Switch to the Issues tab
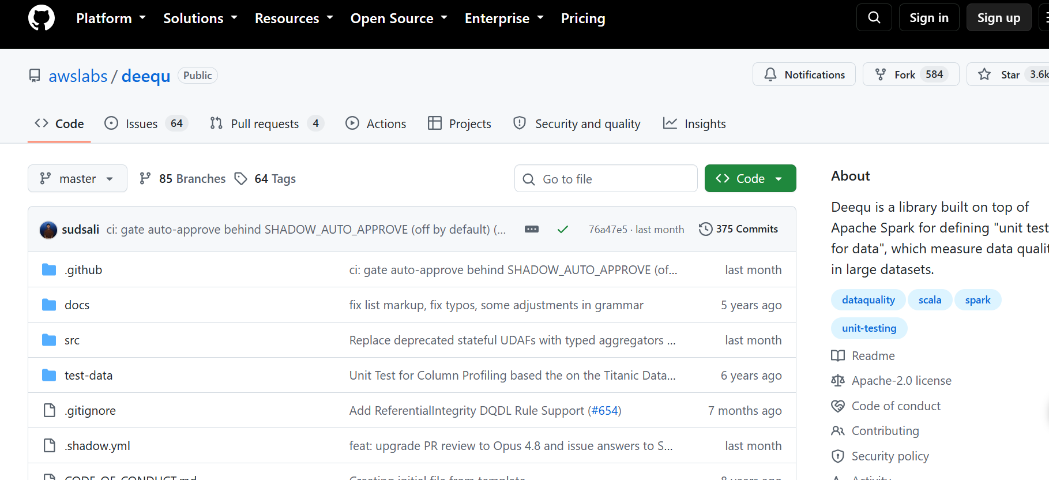The image size is (1049, 480). (x=146, y=123)
